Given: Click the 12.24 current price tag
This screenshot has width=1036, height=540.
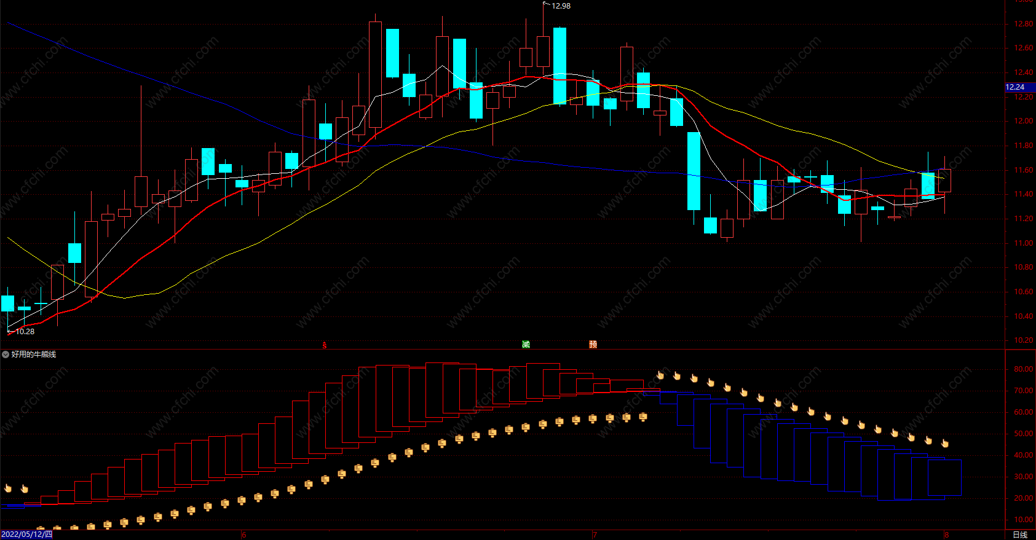Looking at the screenshot, I should [1020, 87].
